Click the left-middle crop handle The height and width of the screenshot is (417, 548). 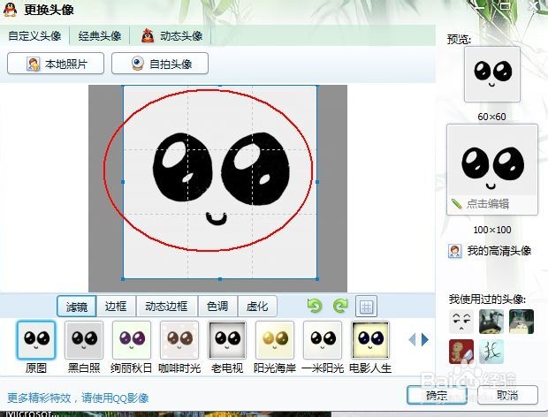click(x=123, y=182)
